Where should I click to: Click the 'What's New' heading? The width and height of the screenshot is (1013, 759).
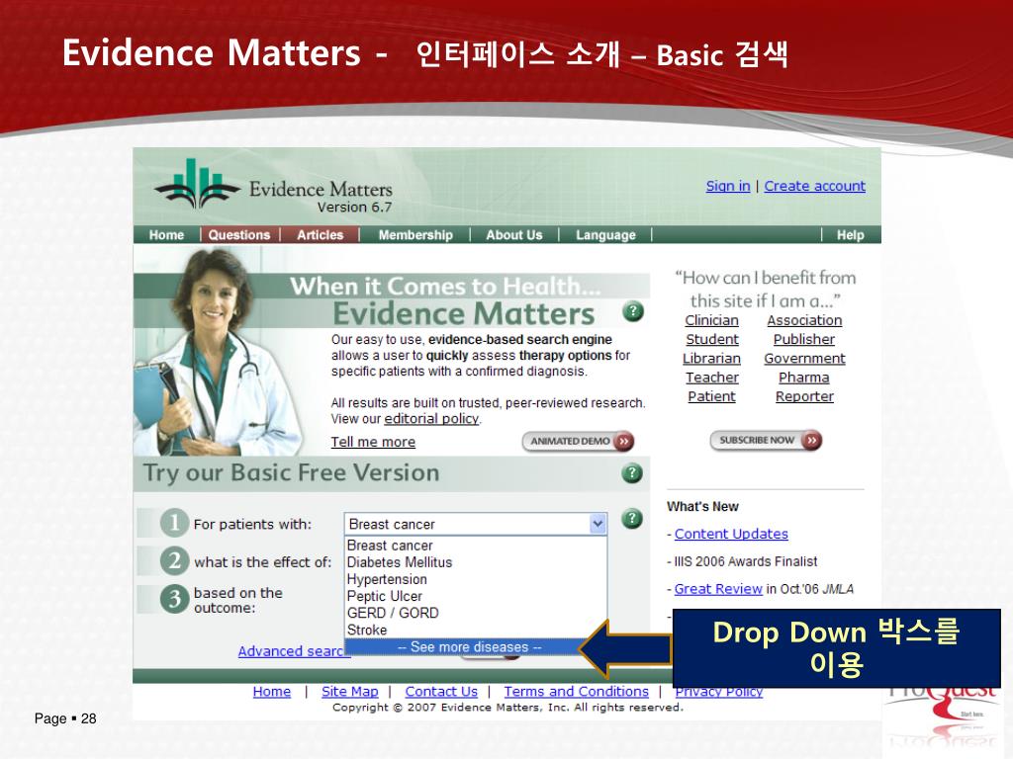click(702, 507)
